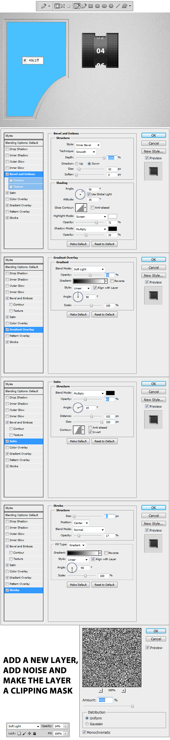Click the lock position icon

29,733
